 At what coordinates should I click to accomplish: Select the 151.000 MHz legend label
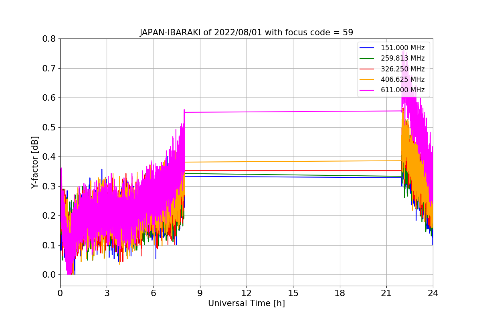(x=402, y=48)
